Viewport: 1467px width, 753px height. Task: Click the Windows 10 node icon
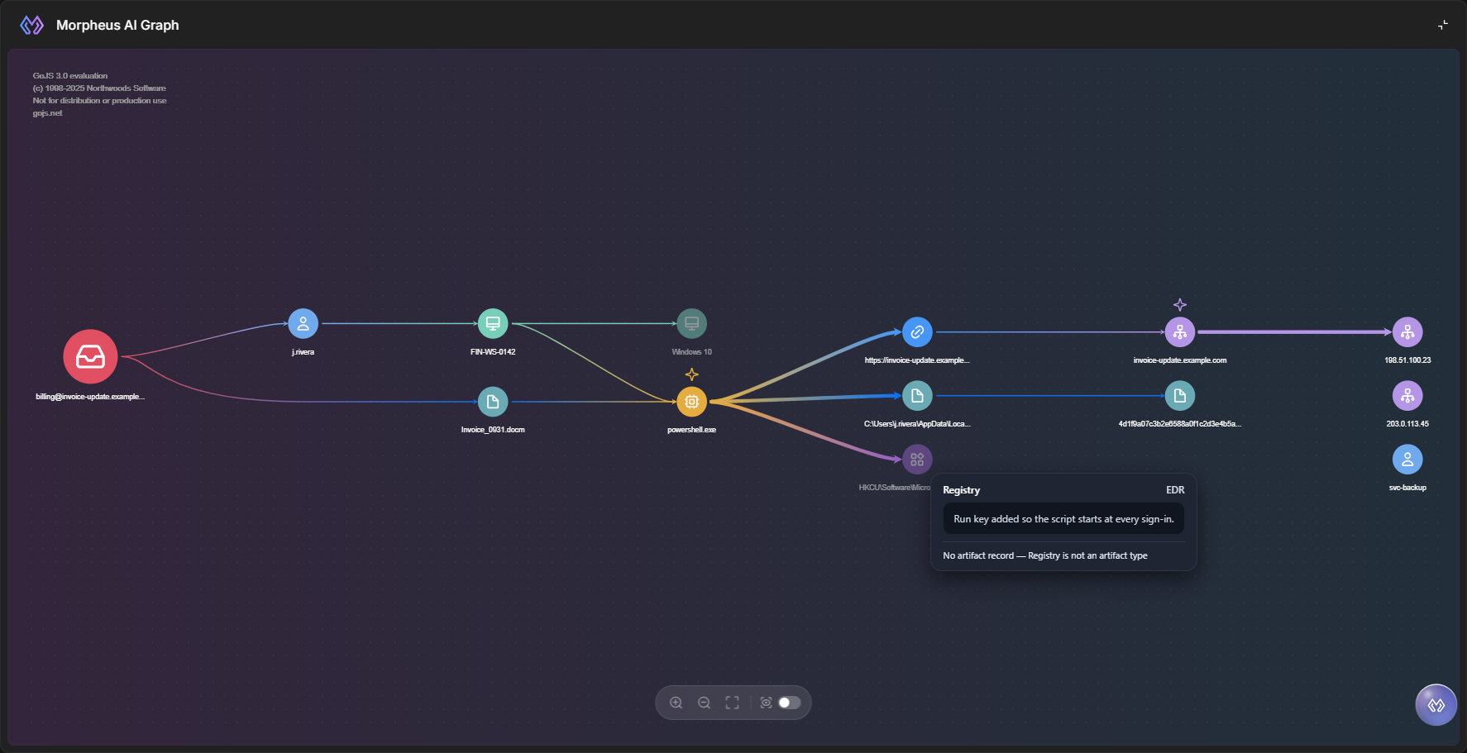pyautogui.click(x=692, y=323)
